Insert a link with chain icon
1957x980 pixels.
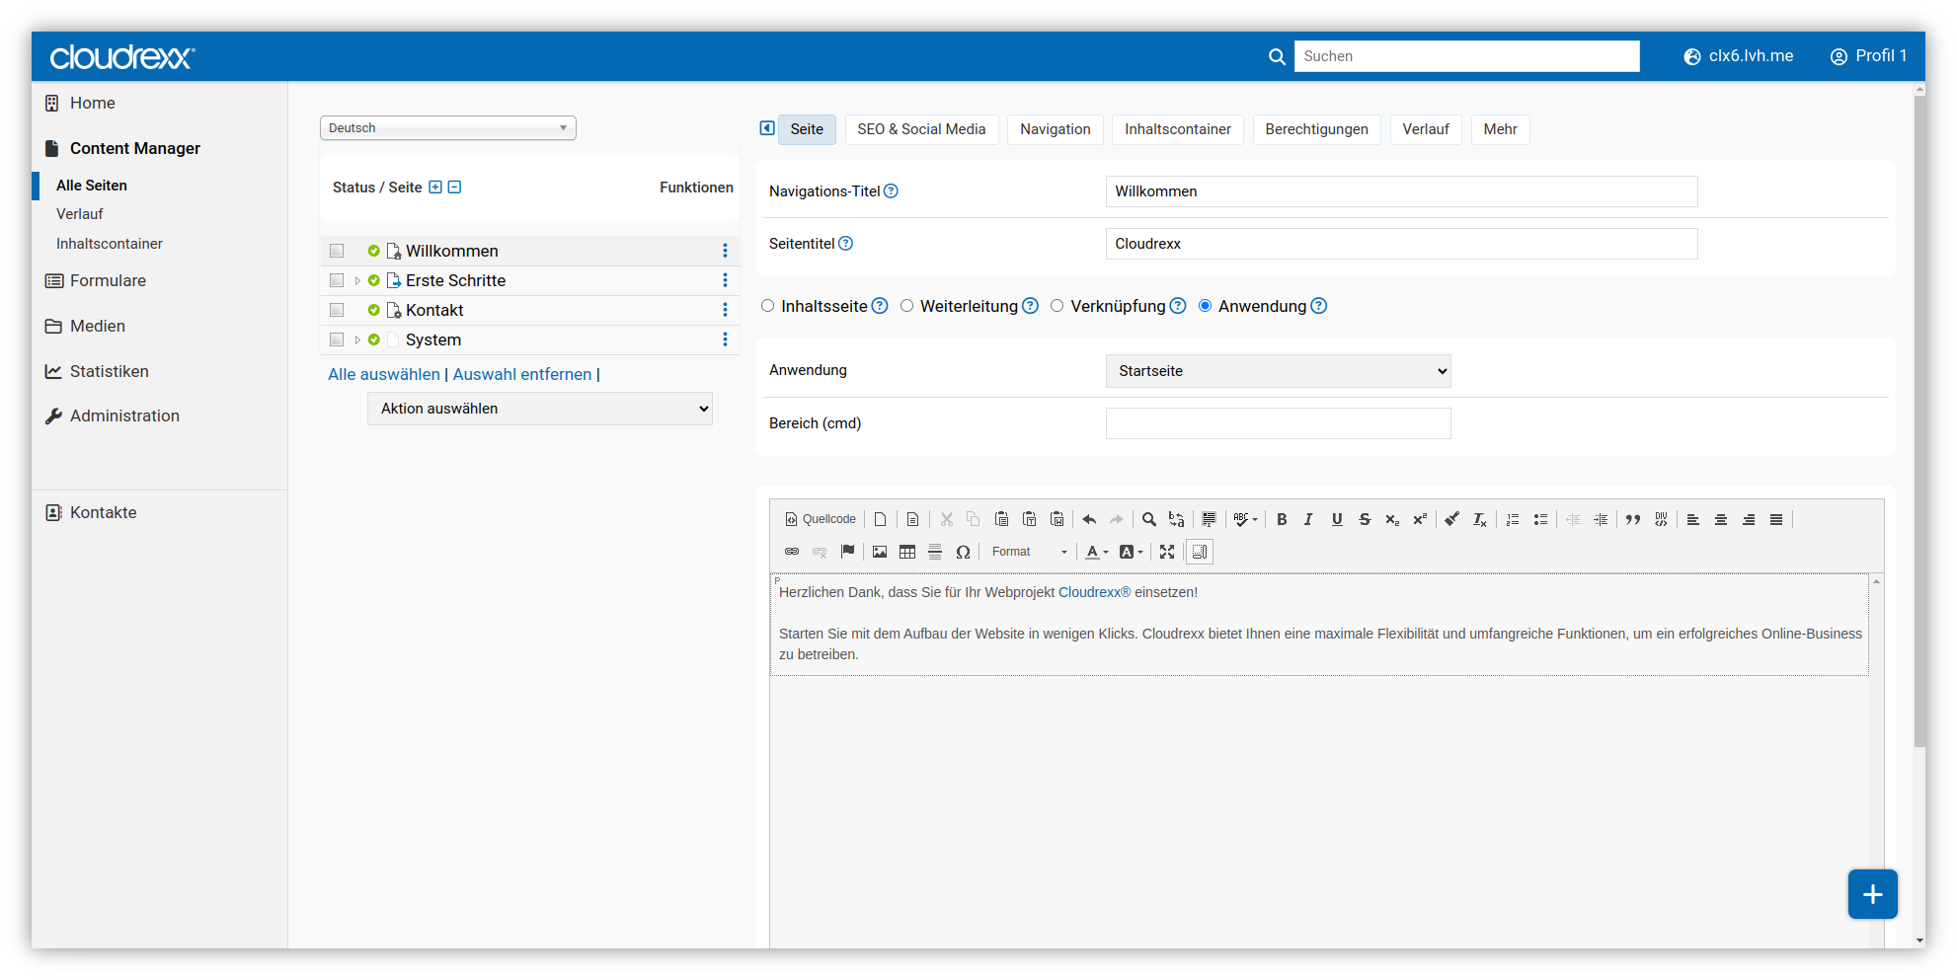point(792,552)
